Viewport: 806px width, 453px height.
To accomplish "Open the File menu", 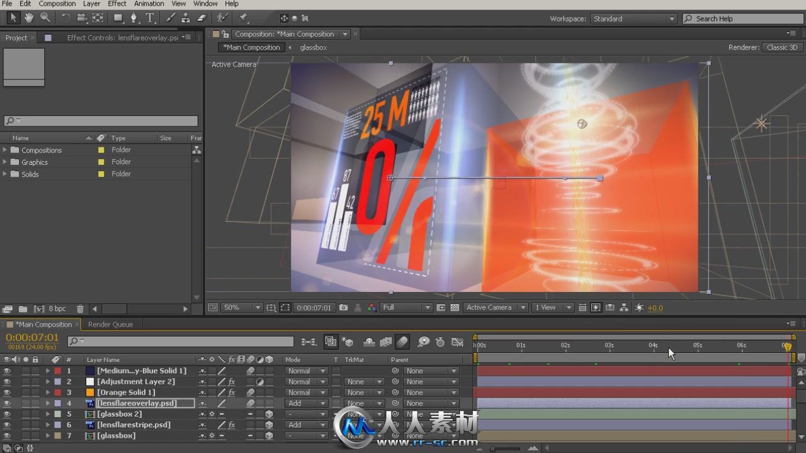I will point(7,4).
